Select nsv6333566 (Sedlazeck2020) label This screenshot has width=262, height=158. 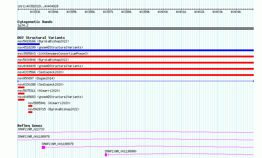[x=41, y=72]
